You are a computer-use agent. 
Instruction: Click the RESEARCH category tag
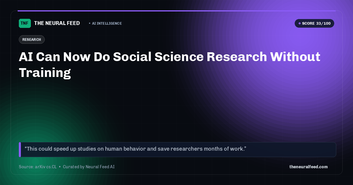32,40
